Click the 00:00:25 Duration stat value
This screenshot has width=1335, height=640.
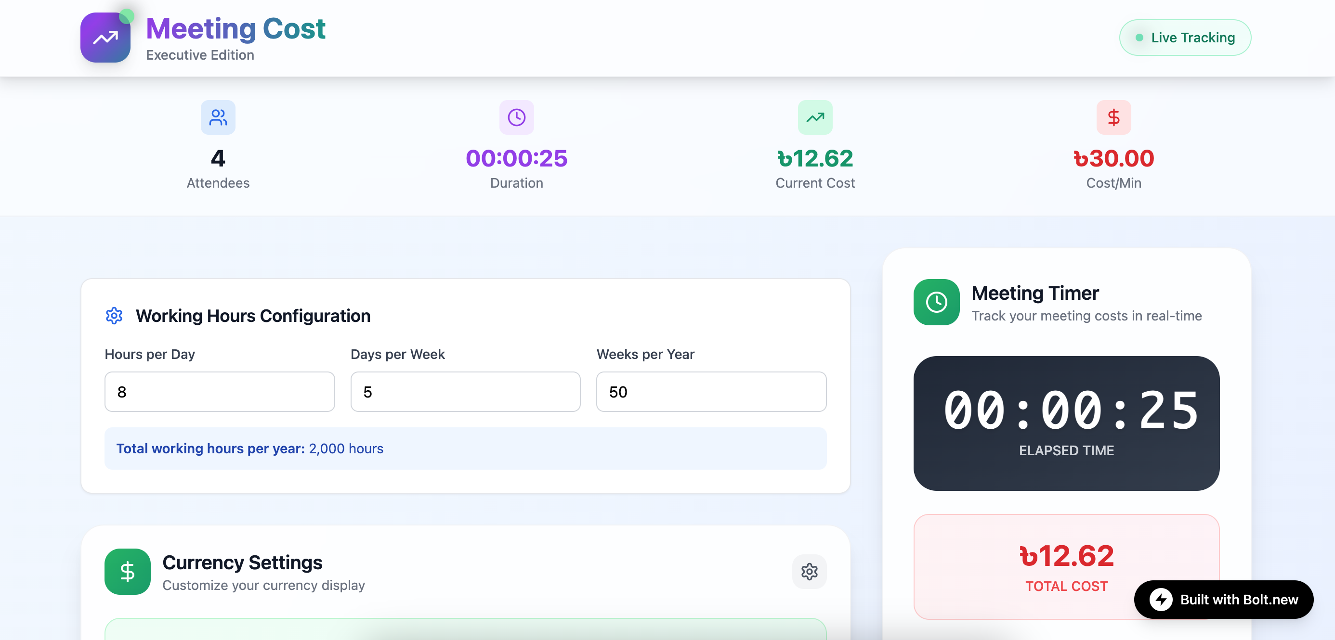tap(516, 158)
